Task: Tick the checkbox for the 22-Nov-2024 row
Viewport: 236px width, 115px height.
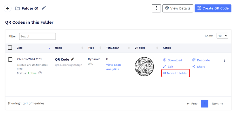Action: (x=10, y=60)
